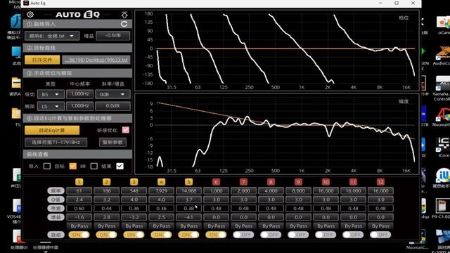Click the reload icon in the 曲线导入 section header
This screenshot has height=253, width=450.
tap(124, 24)
